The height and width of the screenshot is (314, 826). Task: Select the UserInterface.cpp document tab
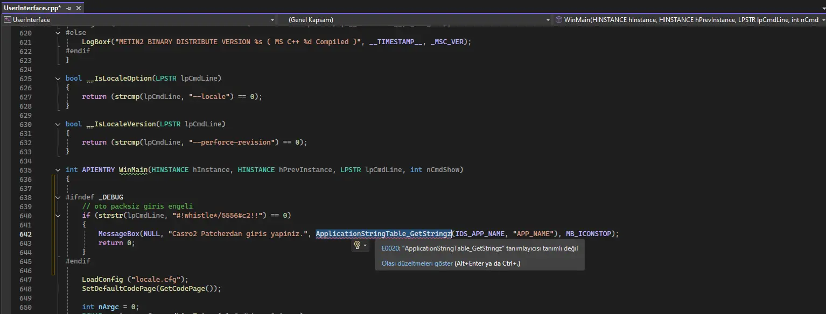(32, 9)
